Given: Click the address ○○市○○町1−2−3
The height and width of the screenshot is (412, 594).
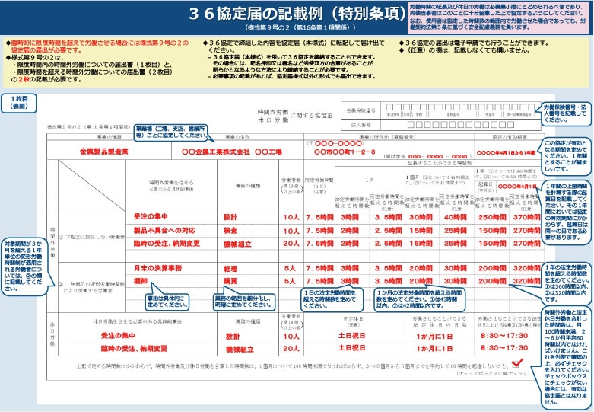Looking at the screenshot, I should point(345,152).
